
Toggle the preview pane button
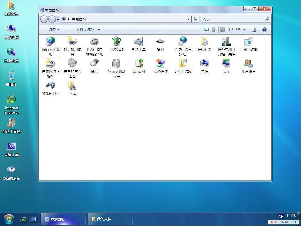click(x=254, y=30)
